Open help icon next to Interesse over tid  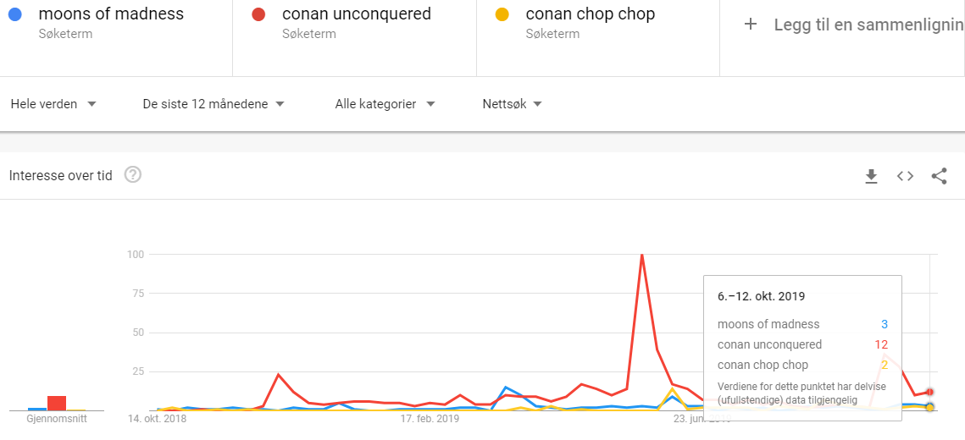point(133,175)
